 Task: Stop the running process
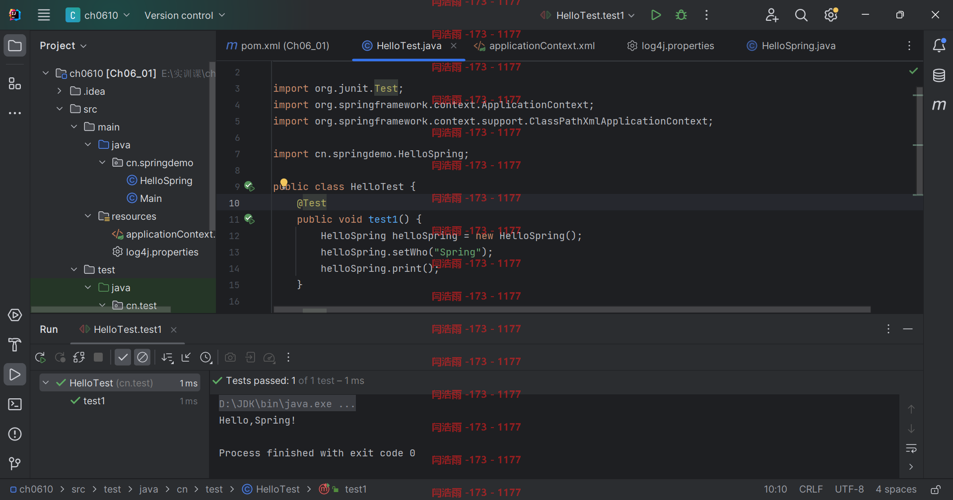[98, 357]
